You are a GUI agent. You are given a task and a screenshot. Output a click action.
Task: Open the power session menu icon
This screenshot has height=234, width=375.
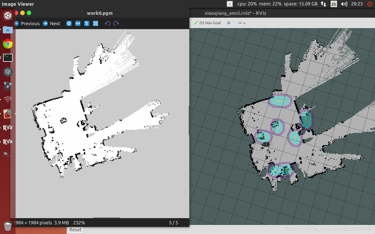coord(370,4)
